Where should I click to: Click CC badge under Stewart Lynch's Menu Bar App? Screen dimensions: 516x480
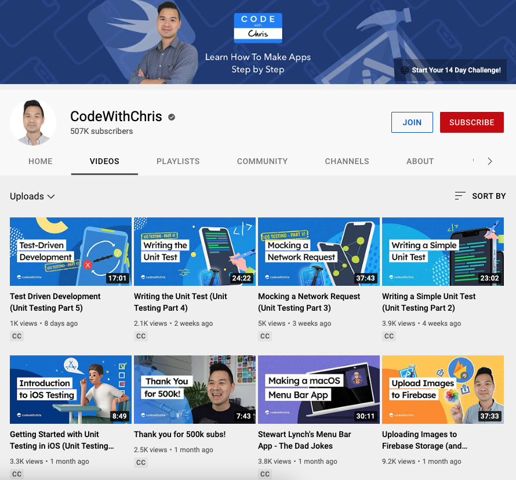pos(265,474)
